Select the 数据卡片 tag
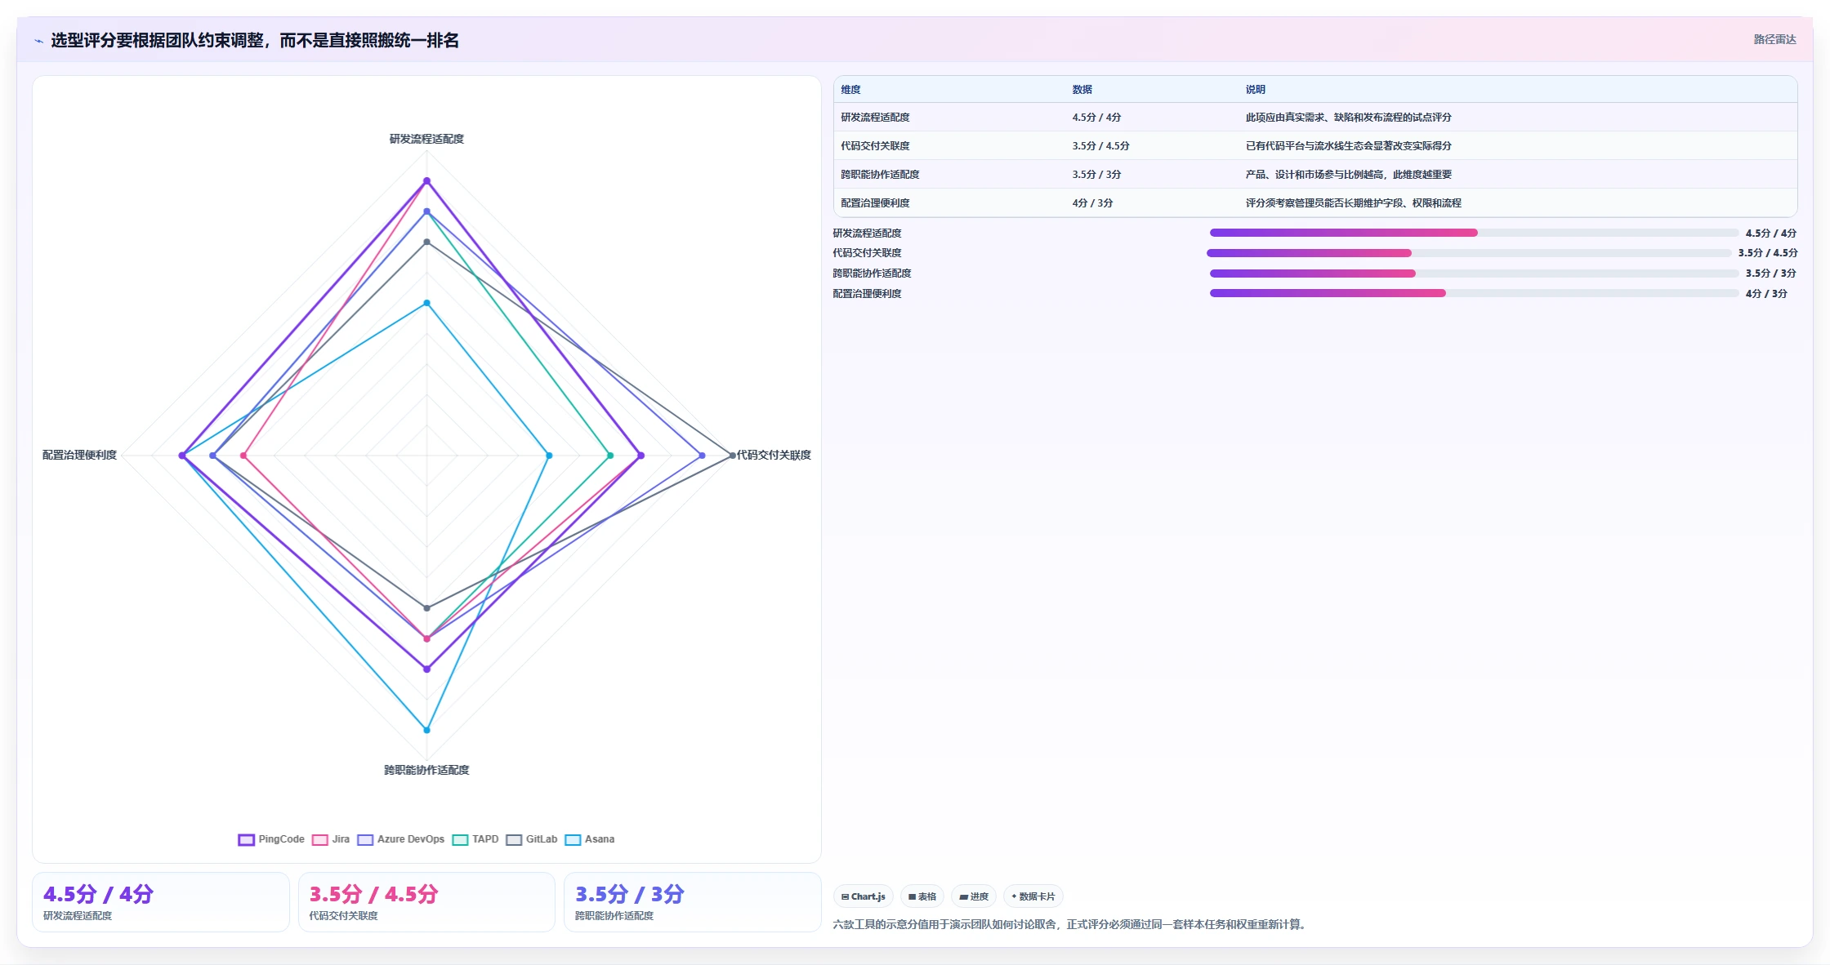 1033,896
